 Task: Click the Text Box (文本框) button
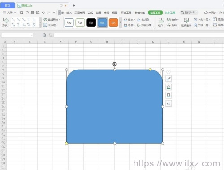pos(51,25)
